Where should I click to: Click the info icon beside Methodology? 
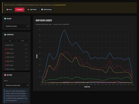click(42, 10)
